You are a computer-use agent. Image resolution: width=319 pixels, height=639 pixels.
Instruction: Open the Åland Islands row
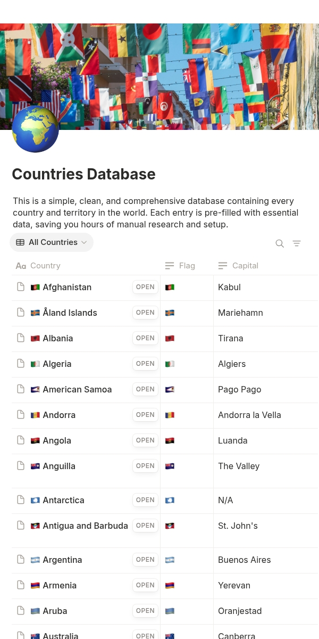click(145, 313)
